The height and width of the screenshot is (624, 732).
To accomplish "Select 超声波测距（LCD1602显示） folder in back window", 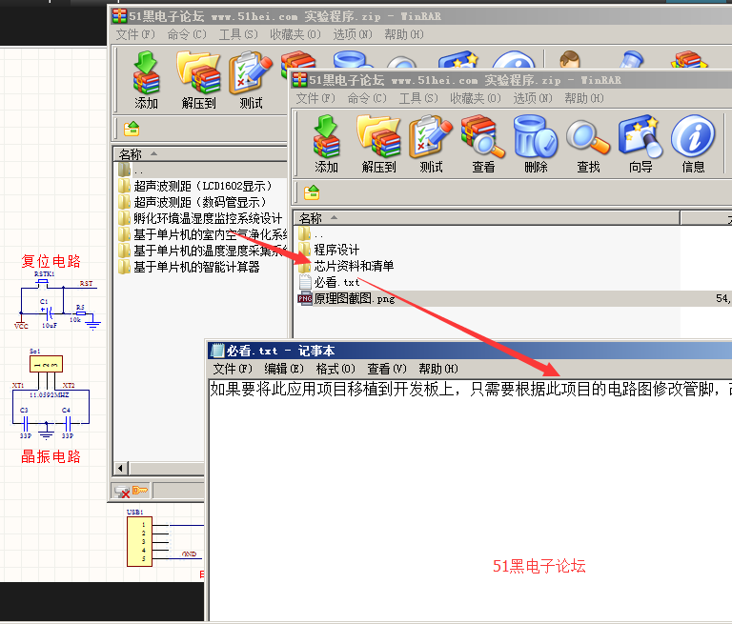I will [202, 186].
